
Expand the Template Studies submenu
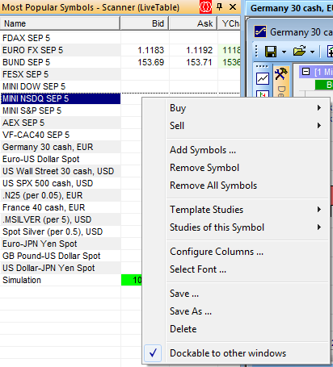247,210
